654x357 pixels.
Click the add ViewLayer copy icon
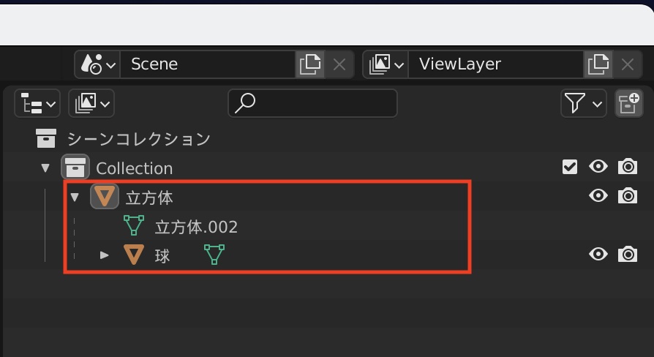point(598,64)
